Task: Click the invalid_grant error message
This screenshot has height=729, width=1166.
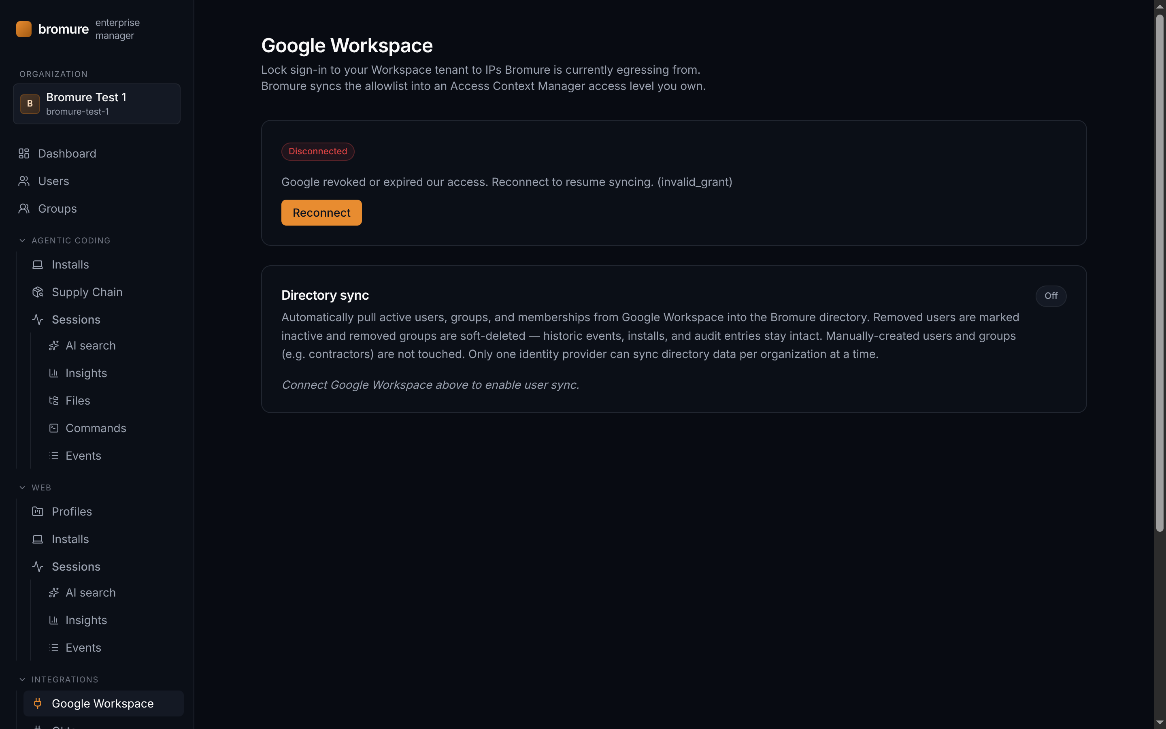Action: pyautogui.click(x=507, y=182)
